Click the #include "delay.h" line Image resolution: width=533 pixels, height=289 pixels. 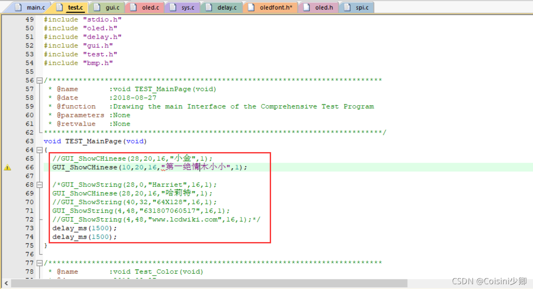[x=83, y=37]
